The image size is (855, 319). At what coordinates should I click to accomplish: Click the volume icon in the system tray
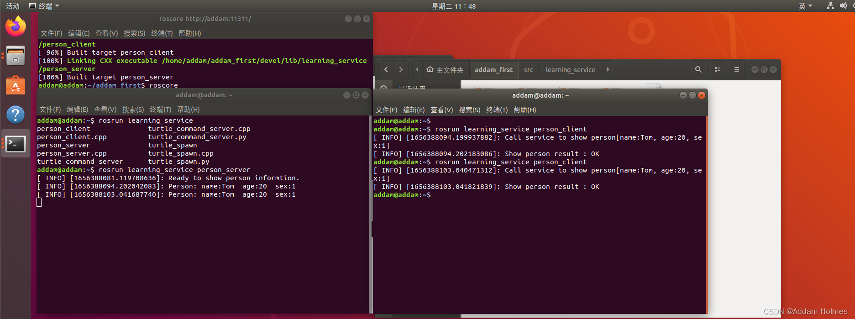(x=843, y=6)
